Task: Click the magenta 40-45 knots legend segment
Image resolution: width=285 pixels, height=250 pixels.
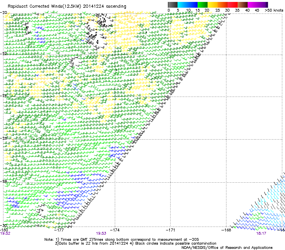Action: [x=253, y=5]
